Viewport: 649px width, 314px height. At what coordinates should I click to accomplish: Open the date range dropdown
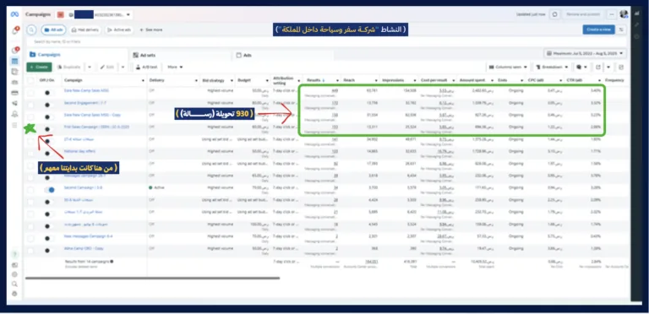pos(585,53)
